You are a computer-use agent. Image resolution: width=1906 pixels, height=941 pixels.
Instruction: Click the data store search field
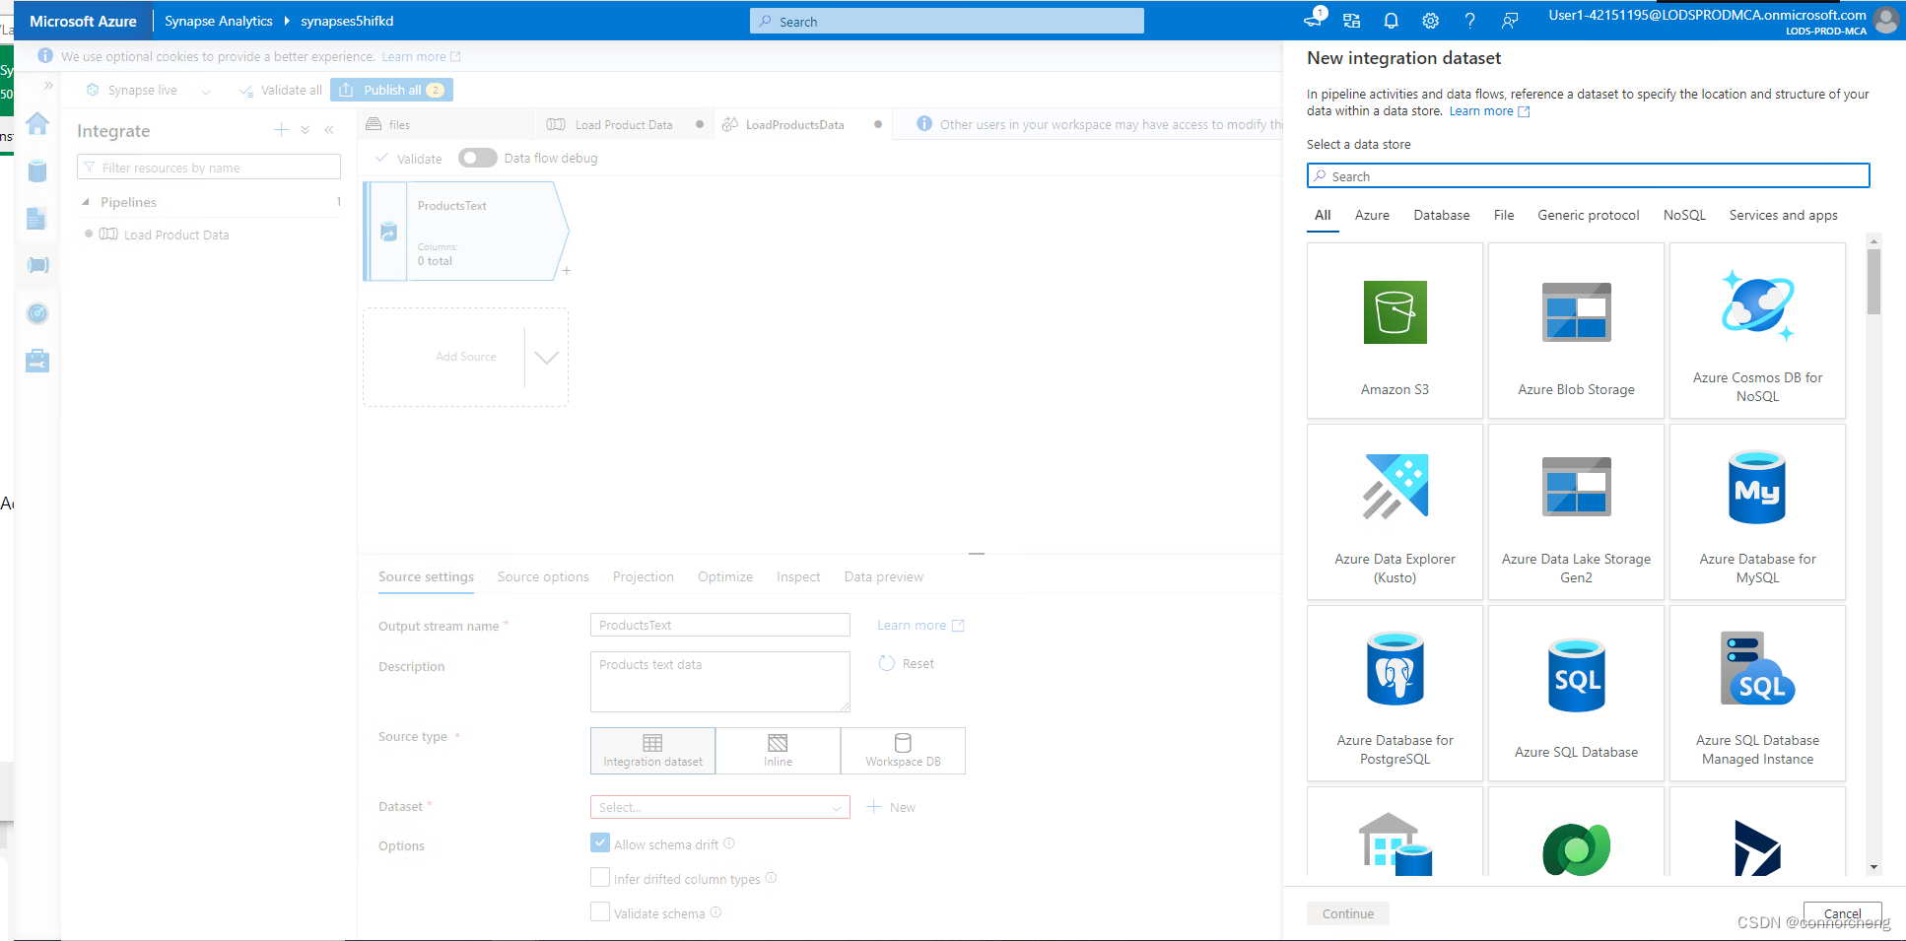pyautogui.click(x=1588, y=175)
